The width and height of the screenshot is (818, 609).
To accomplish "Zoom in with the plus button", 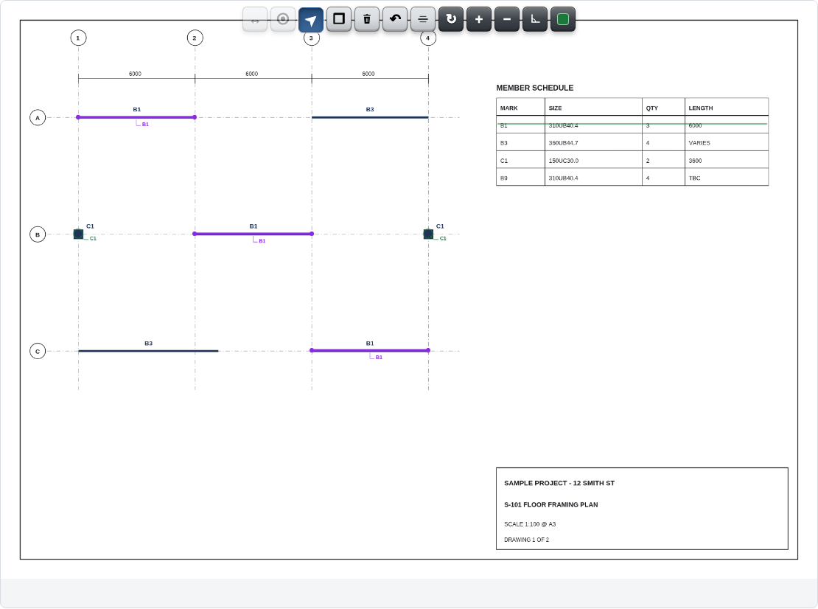I will (x=479, y=20).
